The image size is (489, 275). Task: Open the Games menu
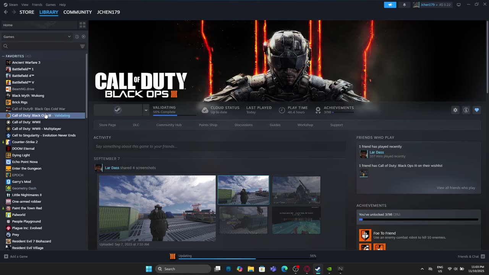pos(50,5)
